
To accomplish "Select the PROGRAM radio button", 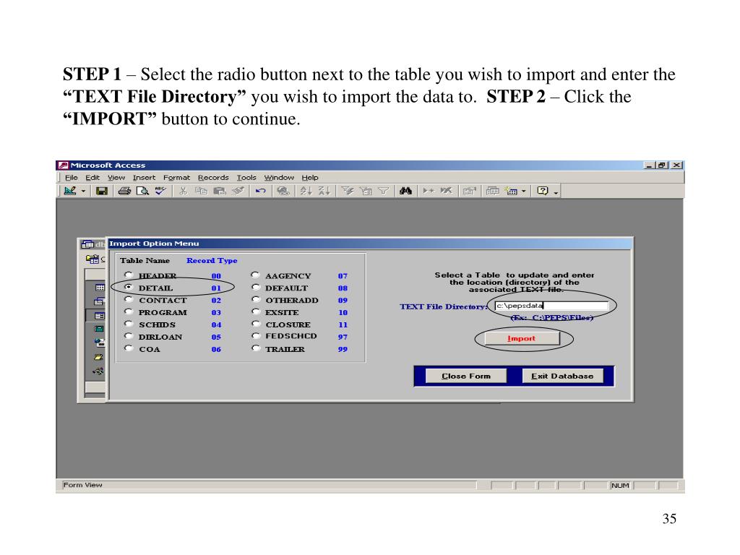I will pos(129,311).
